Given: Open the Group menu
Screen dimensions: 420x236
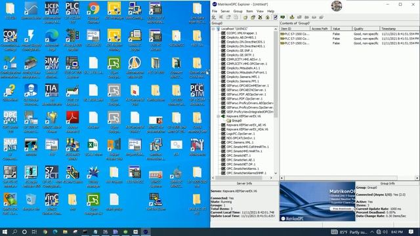Looking at the screenshot, I should 238,11.
